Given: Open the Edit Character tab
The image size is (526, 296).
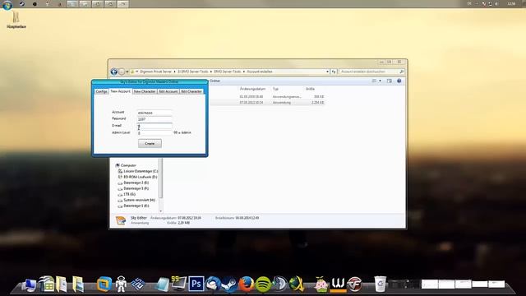Looking at the screenshot, I should (x=191, y=91).
